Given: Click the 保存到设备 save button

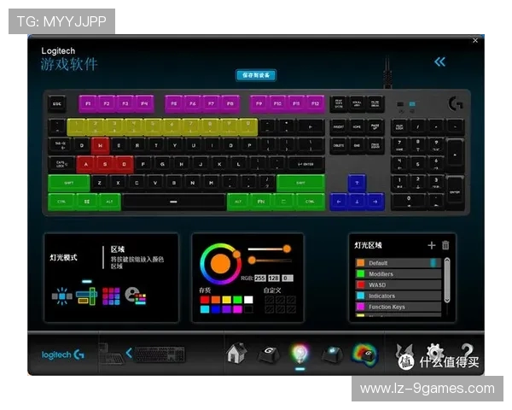Looking at the screenshot, I should 256,75.
